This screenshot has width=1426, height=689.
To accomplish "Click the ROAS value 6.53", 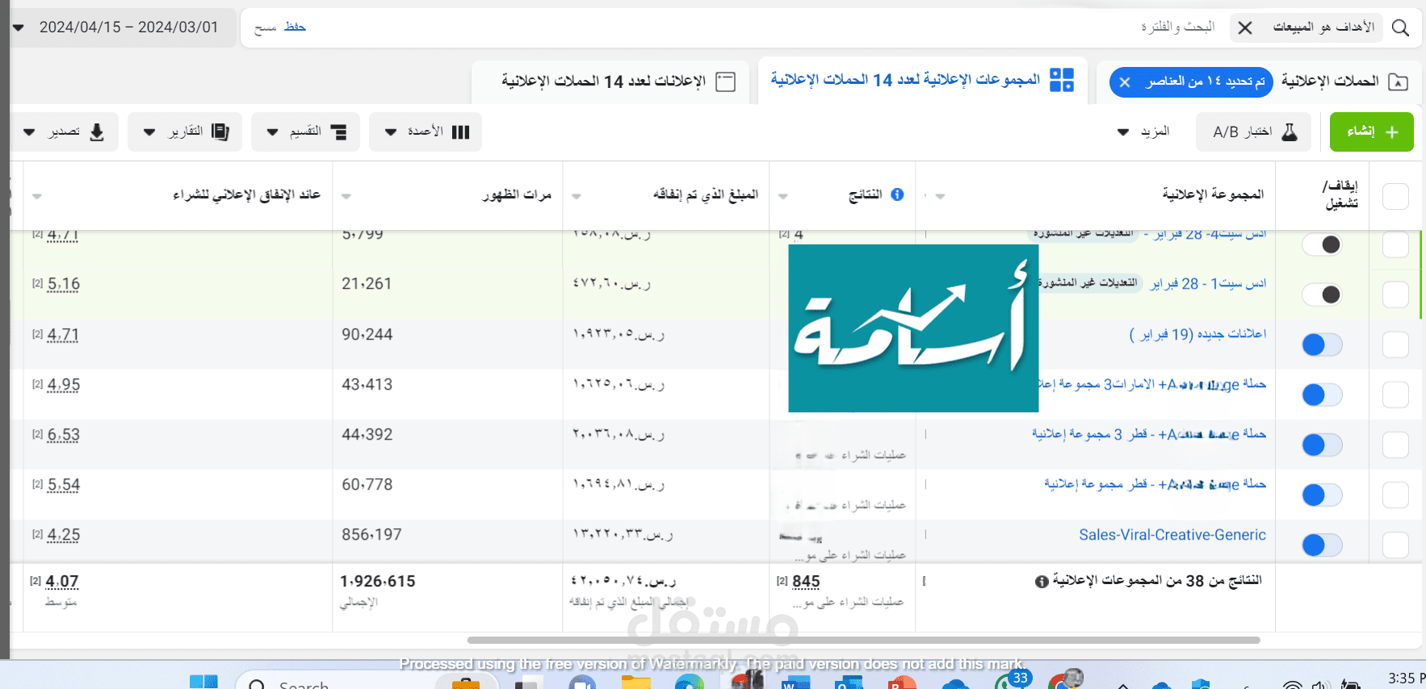I will click(x=64, y=435).
